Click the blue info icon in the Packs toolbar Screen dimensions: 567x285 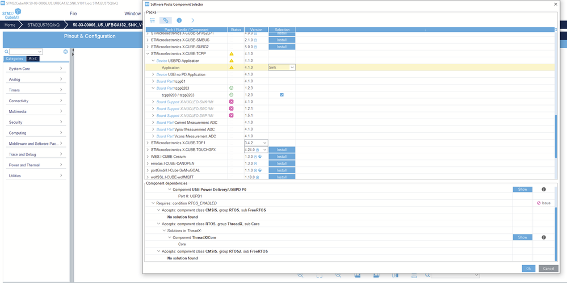179,20
